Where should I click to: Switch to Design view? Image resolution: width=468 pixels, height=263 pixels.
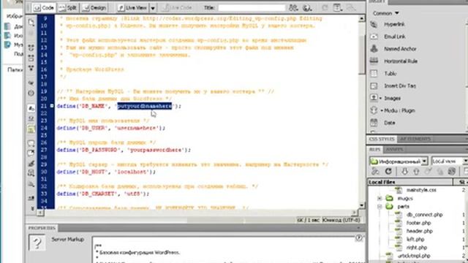[x=94, y=8]
